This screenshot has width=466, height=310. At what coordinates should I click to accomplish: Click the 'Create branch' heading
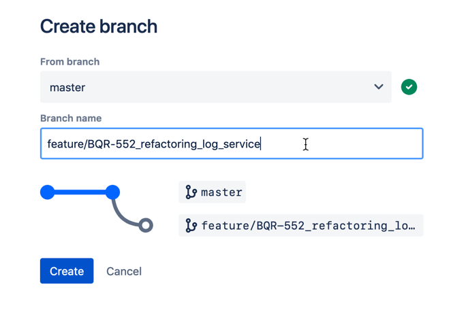coord(99,27)
